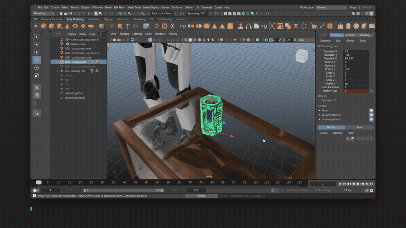The height and width of the screenshot is (228, 406).
Task: Toggle visibility of defaultLightSet
Action: click(x=62, y=93)
